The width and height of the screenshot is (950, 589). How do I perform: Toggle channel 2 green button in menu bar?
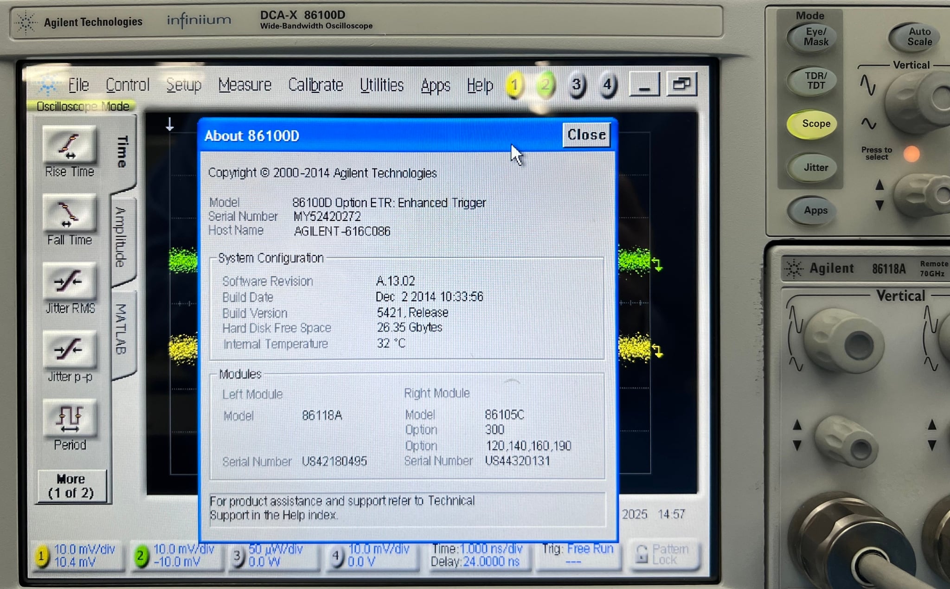coord(546,85)
